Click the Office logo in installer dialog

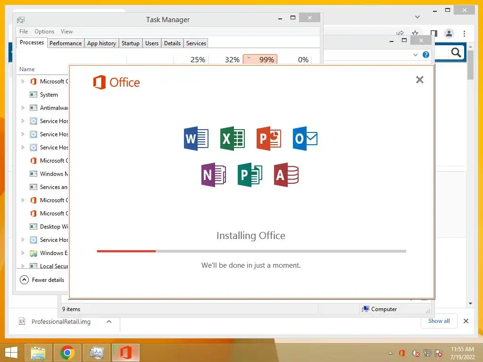117,82
